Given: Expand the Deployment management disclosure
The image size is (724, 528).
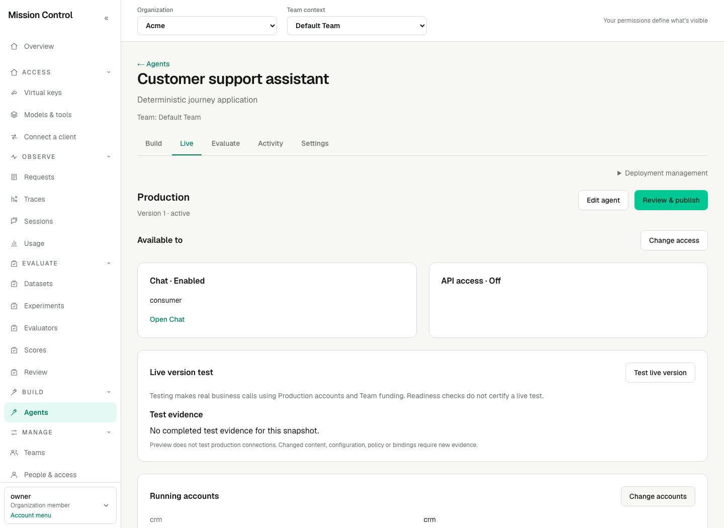Looking at the screenshot, I should click(x=662, y=173).
